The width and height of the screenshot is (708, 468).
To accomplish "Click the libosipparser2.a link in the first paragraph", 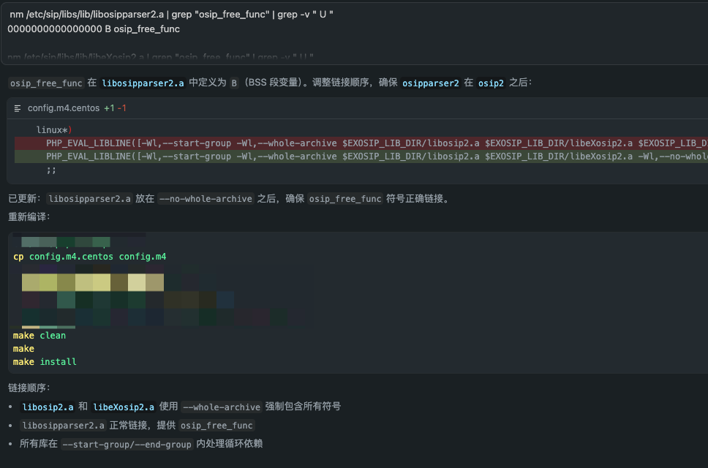I will pyautogui.click(x=143, y=83).
